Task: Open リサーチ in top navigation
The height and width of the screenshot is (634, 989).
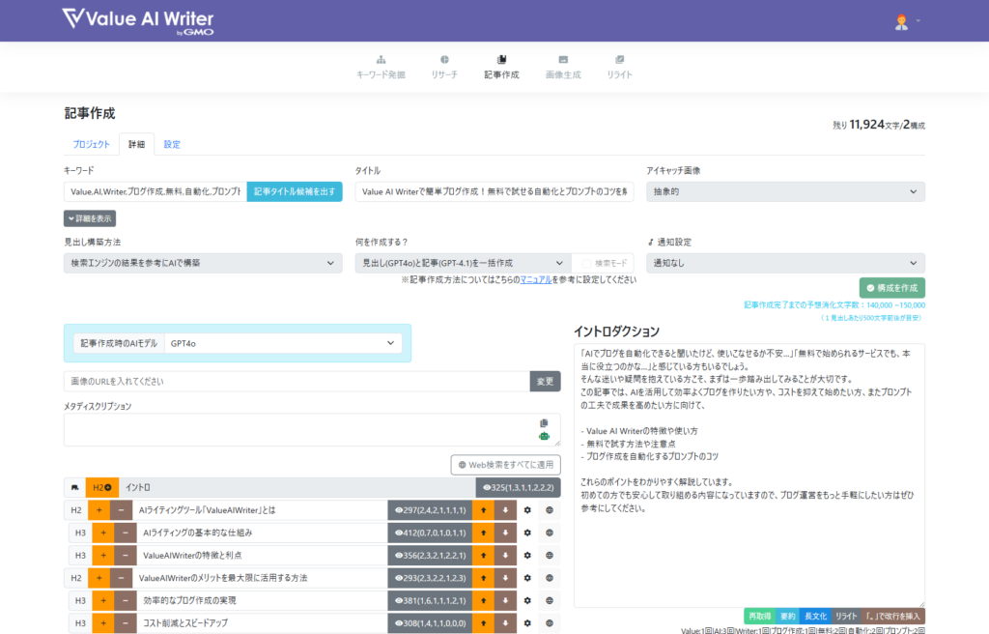Action: click(x=444, y=66)
